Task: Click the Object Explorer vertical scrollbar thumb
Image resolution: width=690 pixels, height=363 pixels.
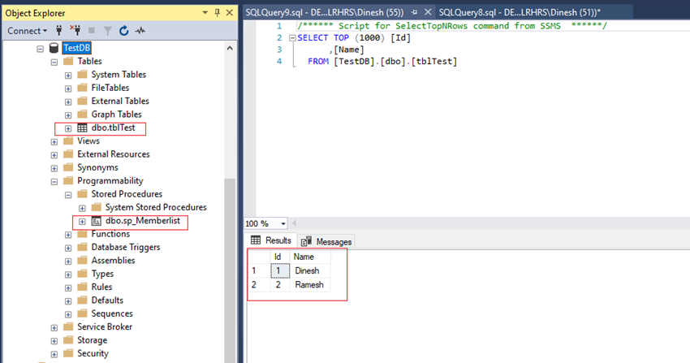Action: pos(230,270)
